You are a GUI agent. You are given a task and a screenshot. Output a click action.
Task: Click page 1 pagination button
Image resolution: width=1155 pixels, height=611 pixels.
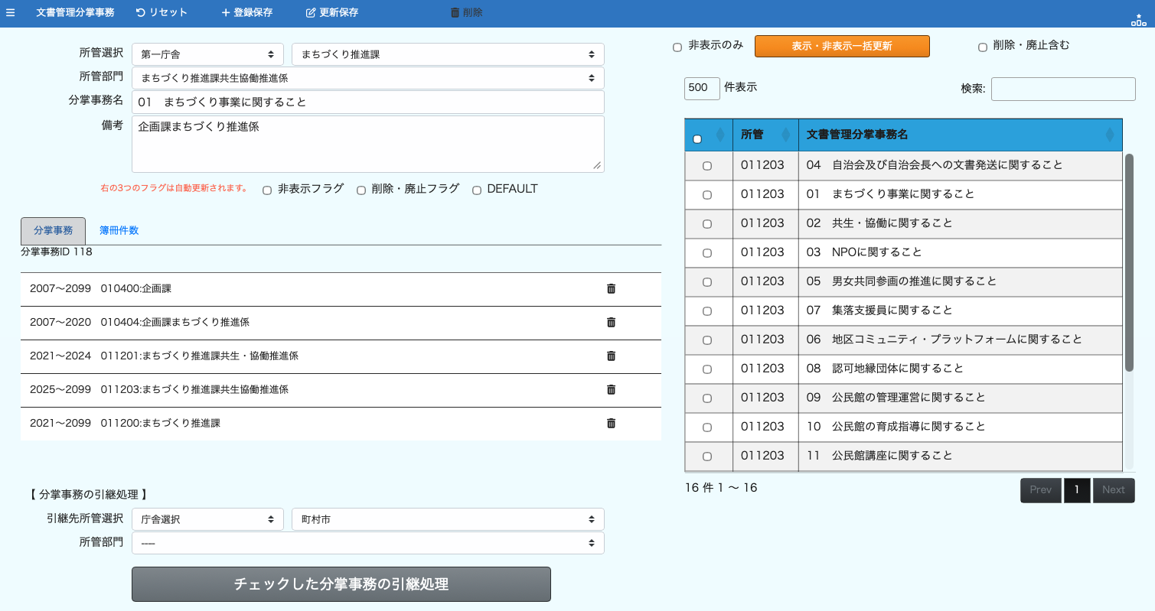[x=1077, y=490]
